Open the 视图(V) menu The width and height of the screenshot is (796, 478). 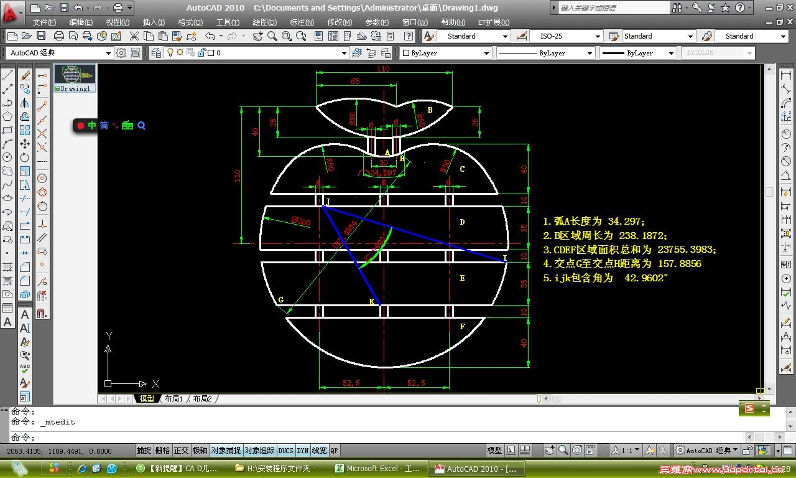click(118, 22)
